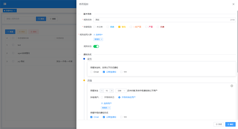The width and height of the screenshot is (238, 129).
Task: Toggle the 规则状态 switch off
Action: 96,46
